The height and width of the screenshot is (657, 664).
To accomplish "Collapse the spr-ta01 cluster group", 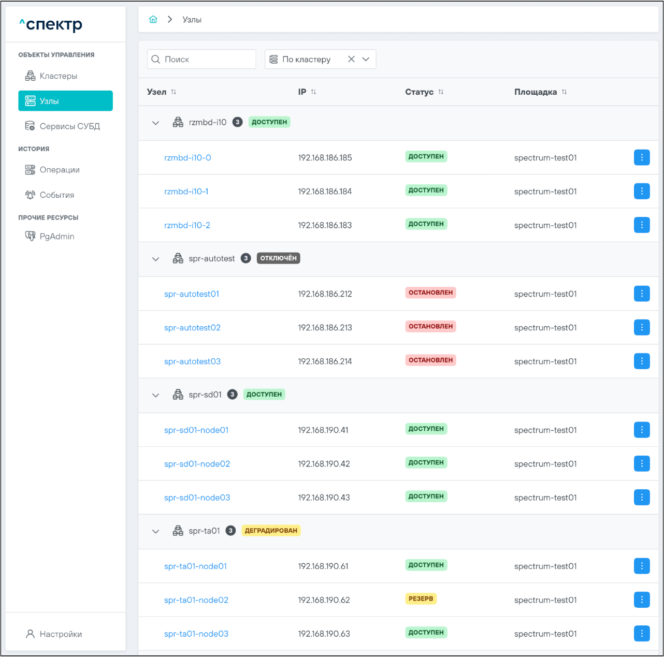I will coord(155,531).
